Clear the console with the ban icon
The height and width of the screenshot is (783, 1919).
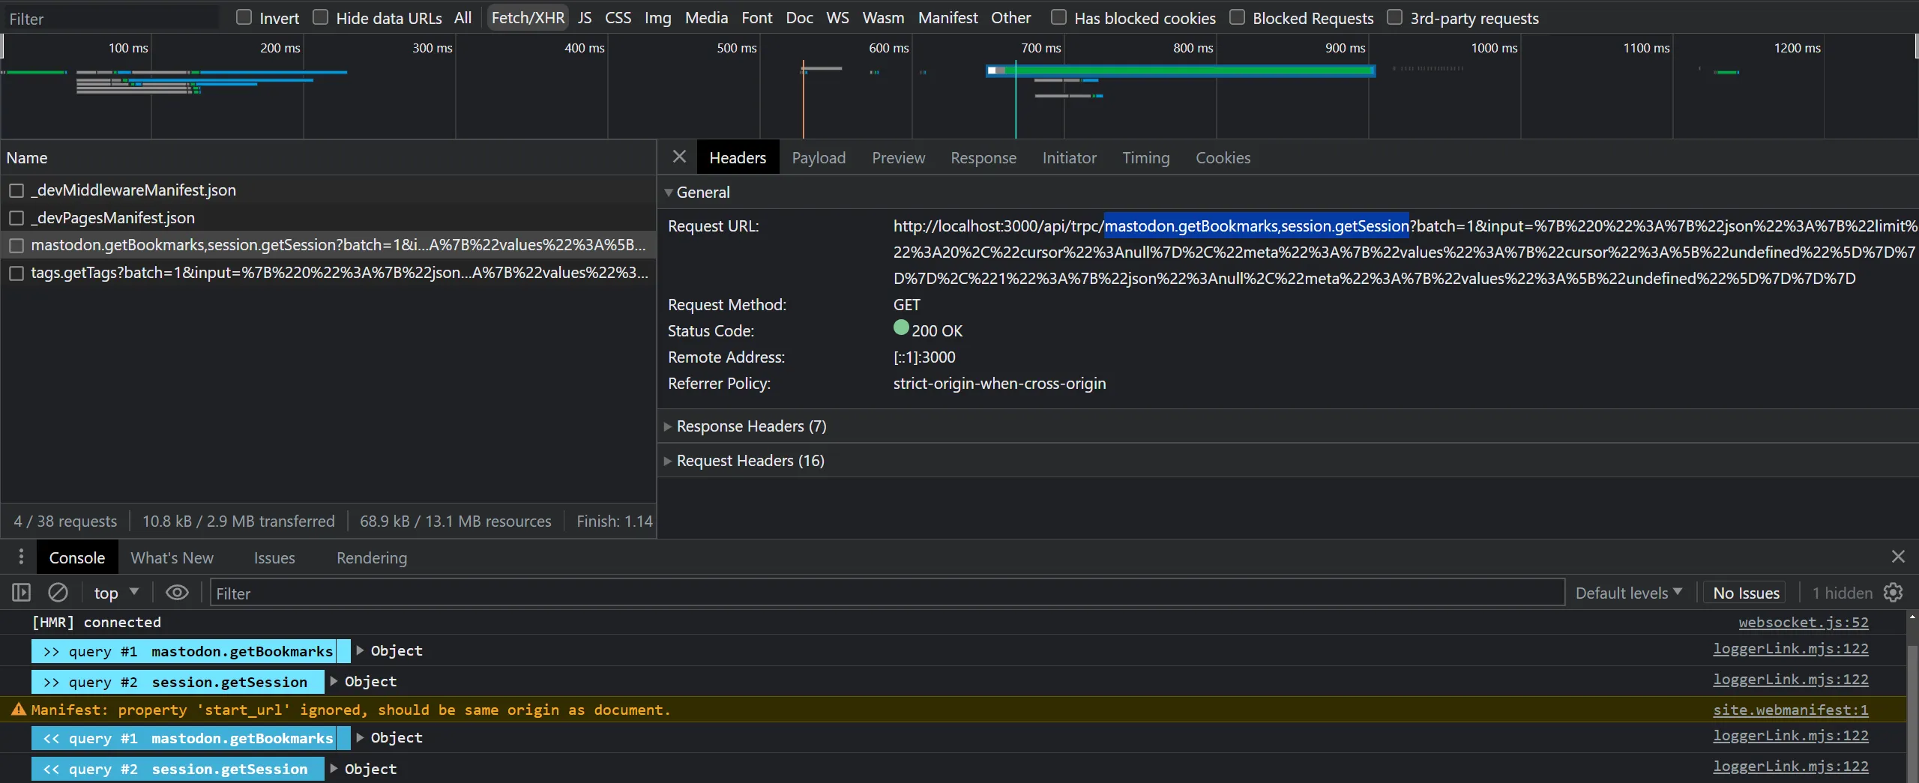58,593
